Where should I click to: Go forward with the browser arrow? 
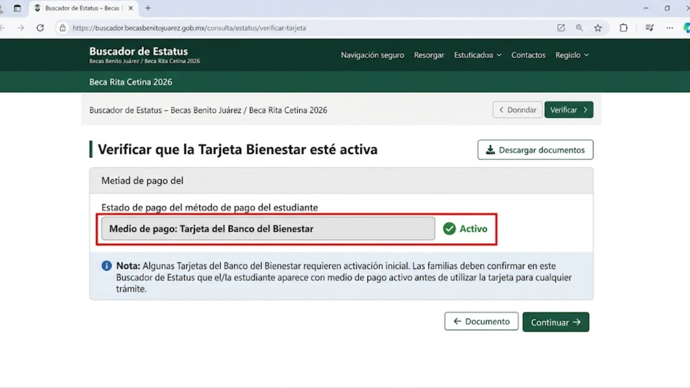21,28
